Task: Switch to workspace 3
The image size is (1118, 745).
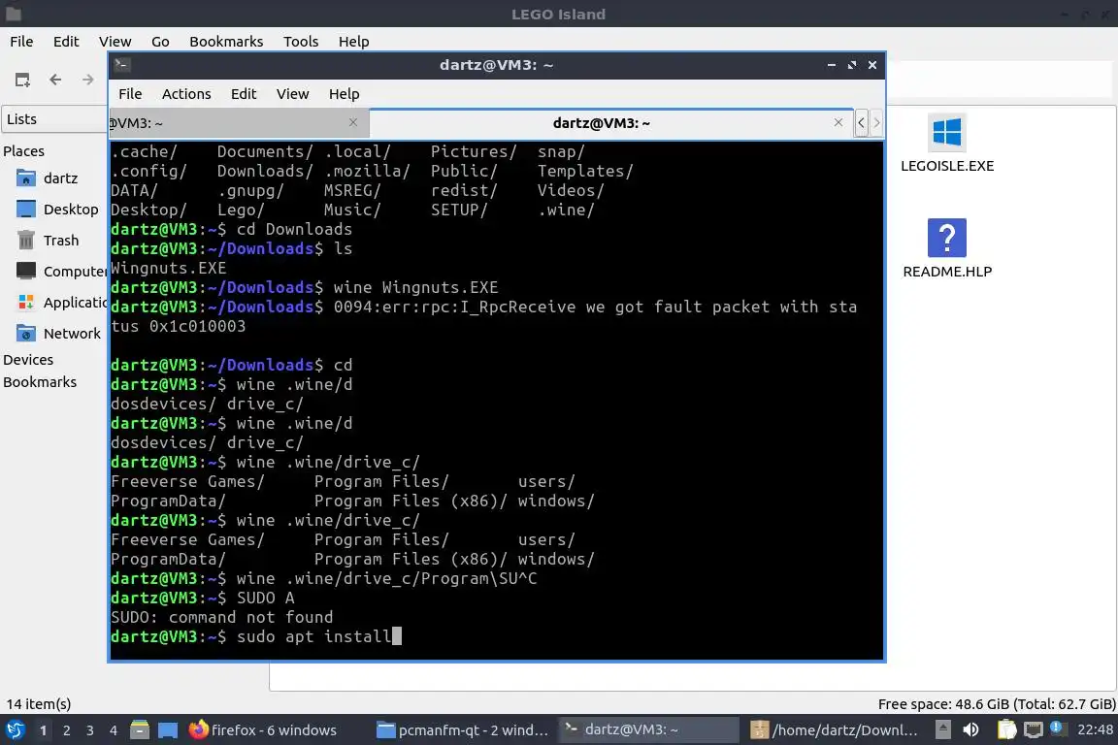Action: 90,730
